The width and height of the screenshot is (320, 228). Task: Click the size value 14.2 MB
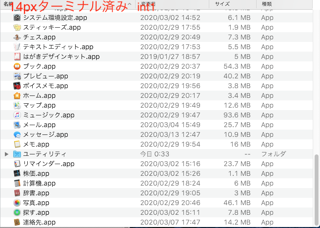[x=237, y=222]
